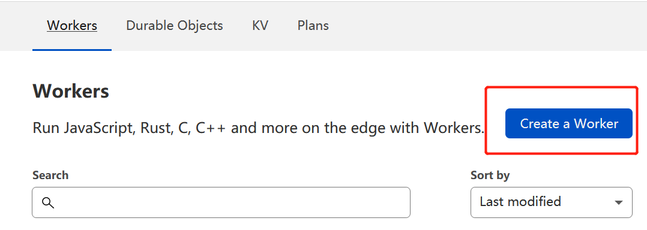
Task: Click the word Worker on blue button
Action: pyautogui.click(x=596, y=123)
